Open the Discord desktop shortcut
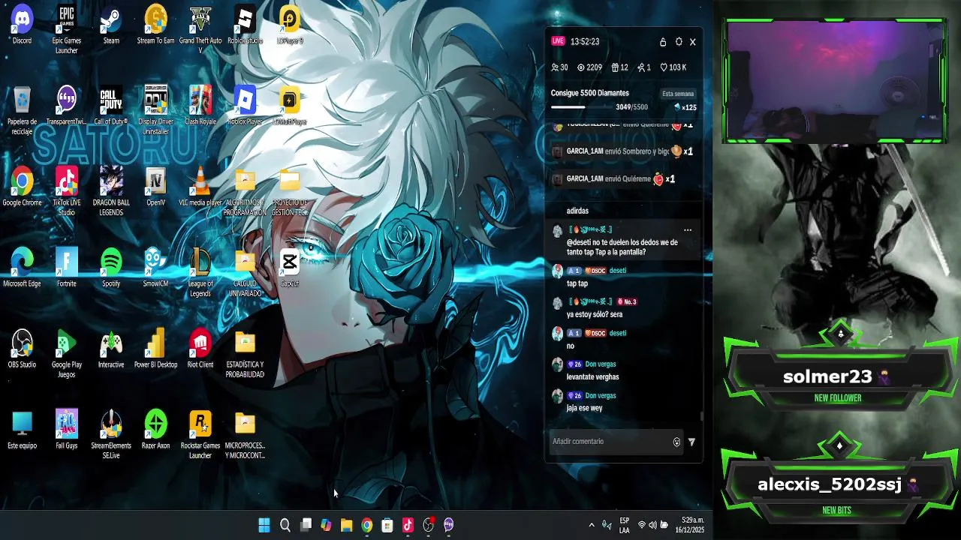961x540 pixels. pyautogui.click(x=22, y=25)
